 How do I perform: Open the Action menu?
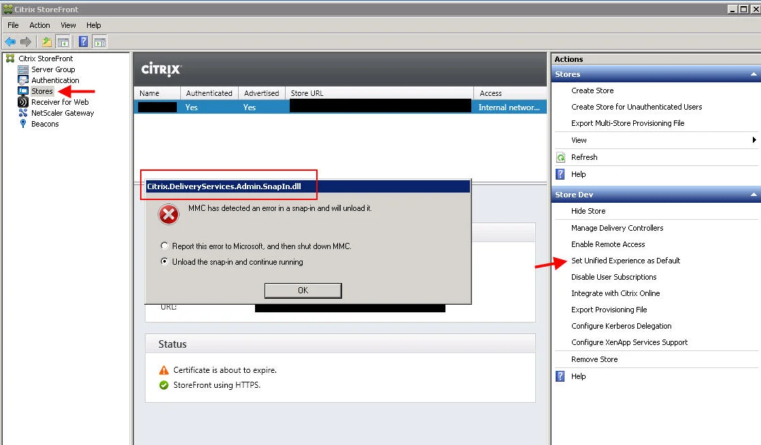[x=39, y=25]
